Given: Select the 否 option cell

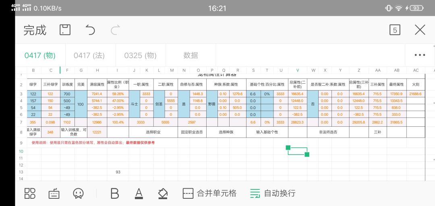Looking at the screenshot, I should (313, 104).
